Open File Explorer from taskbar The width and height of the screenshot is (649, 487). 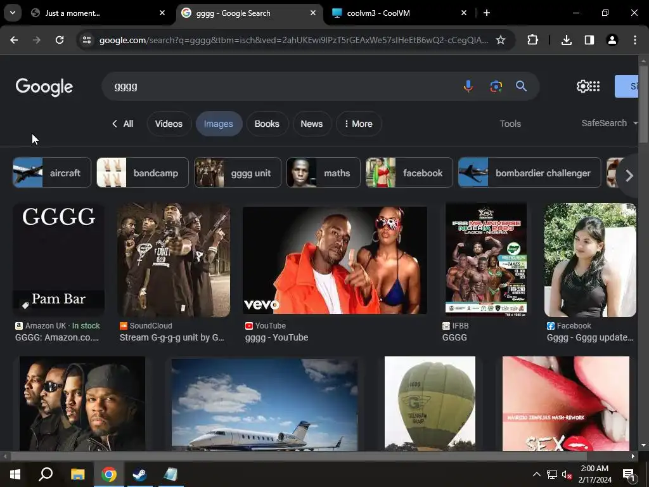tap(77, 474)
